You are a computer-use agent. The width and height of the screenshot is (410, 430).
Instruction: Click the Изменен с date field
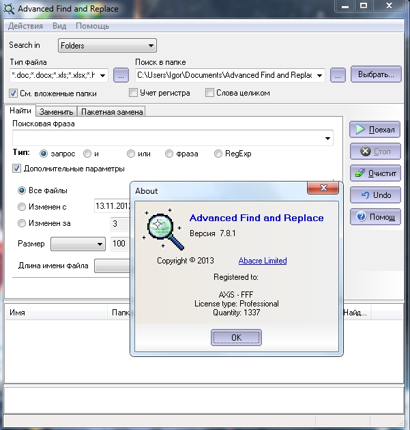(113, 205)
